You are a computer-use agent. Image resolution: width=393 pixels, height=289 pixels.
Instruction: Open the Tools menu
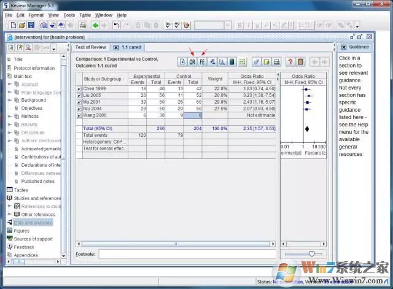point(69,15)
